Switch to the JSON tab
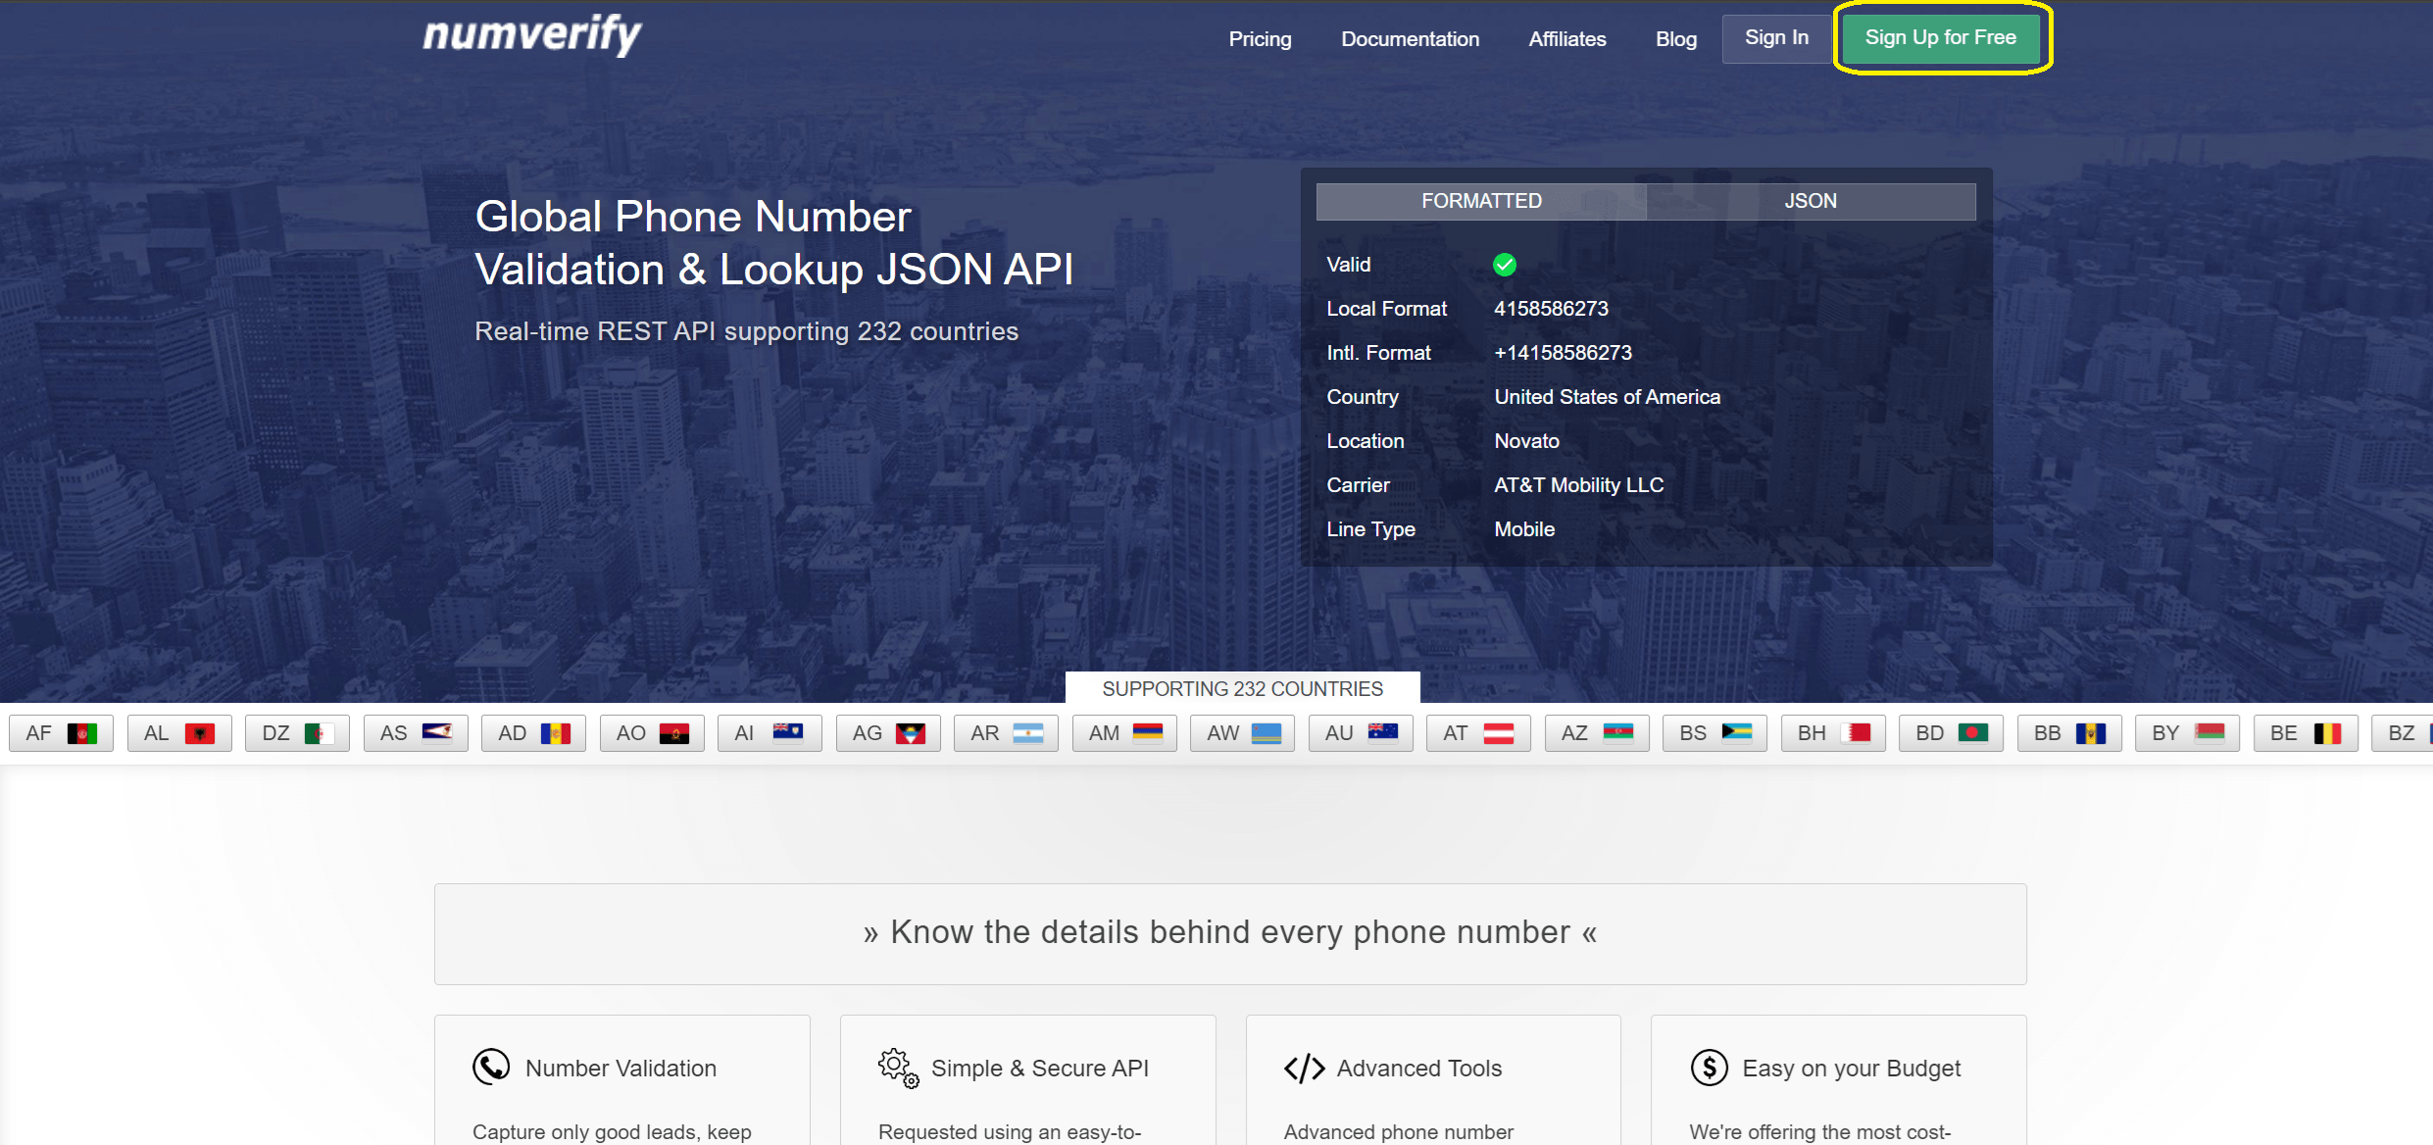 (x=1809, y=201)
